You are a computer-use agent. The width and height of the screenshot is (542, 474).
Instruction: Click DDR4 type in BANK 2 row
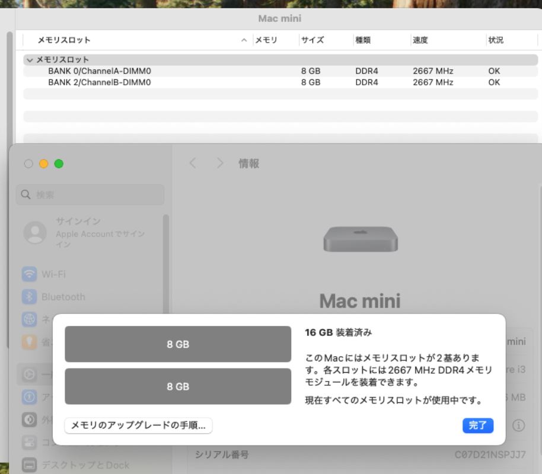coord(366,82)
